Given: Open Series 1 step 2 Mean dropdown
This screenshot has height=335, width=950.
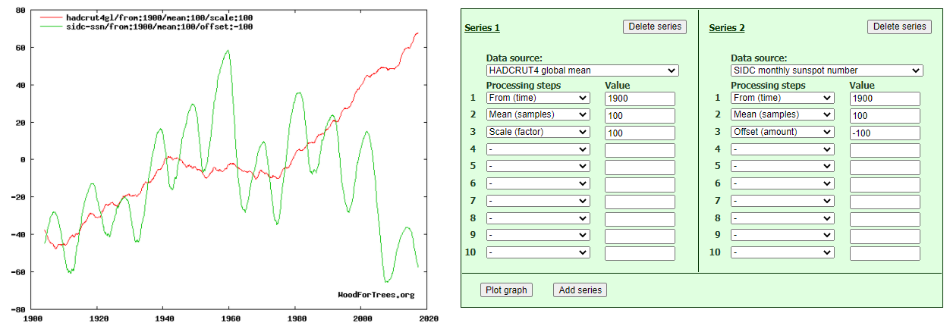Looking at the screenshot, I should click(x=538, y=114).
